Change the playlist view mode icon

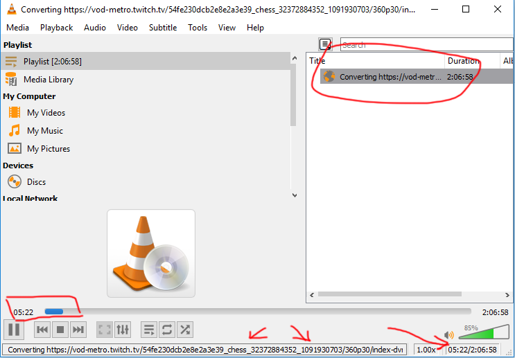tap(325, 44)
